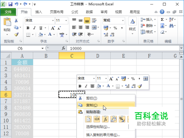Open Name Box dropdown arrow
Viewport: 184px width, 138px height.
(x=42, y=48)
